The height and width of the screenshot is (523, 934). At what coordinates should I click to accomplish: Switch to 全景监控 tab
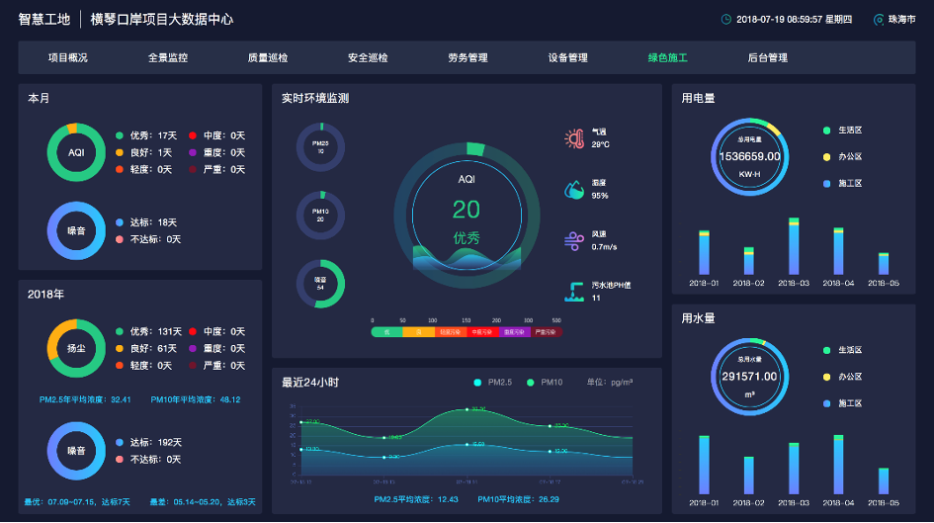coord(168,57)
